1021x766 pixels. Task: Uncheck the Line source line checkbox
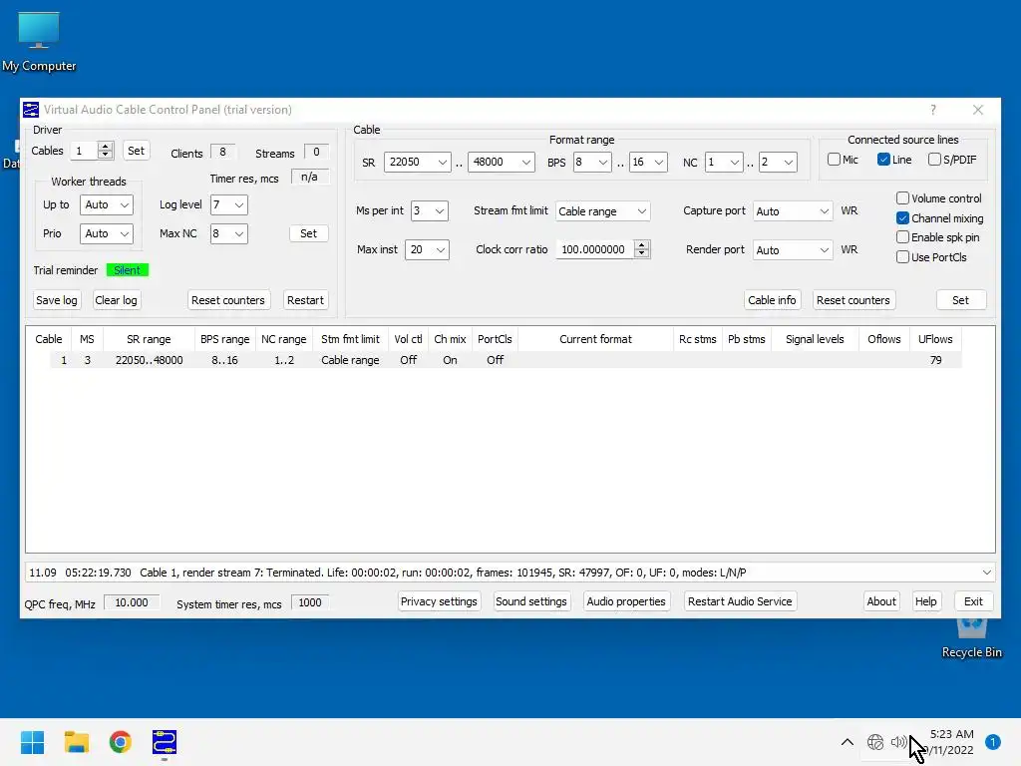click(x=883, y=159)
